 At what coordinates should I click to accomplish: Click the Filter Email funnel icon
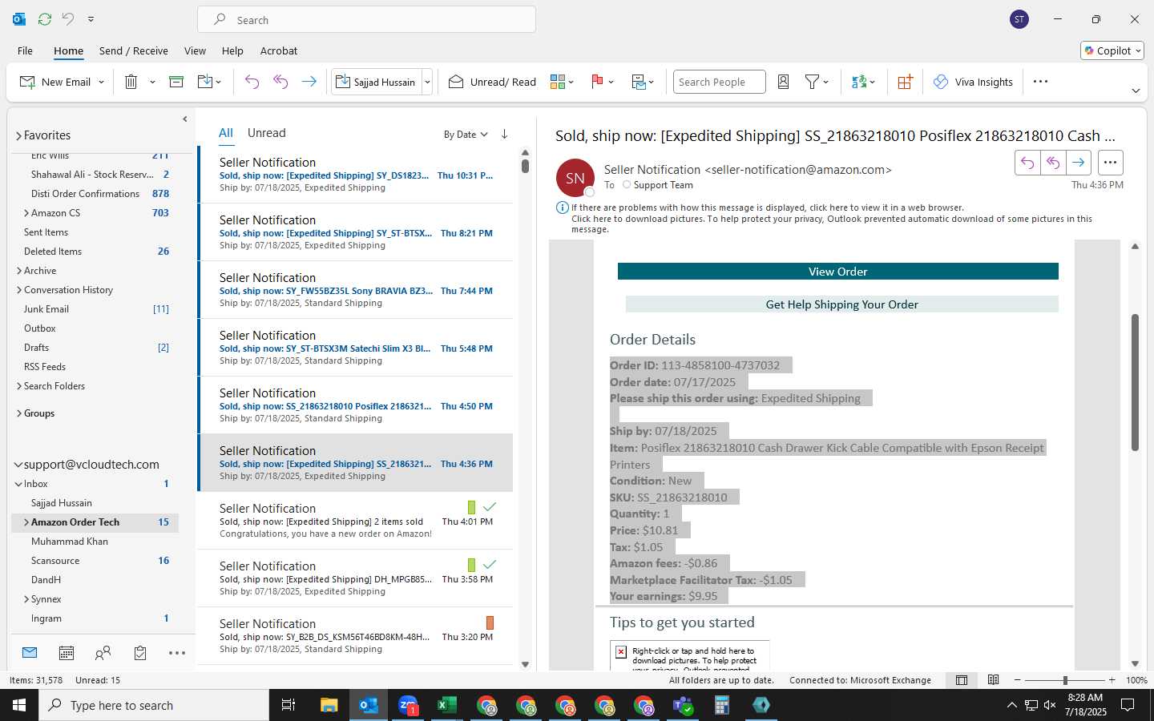pyautogui.click(x=812, y=82)
